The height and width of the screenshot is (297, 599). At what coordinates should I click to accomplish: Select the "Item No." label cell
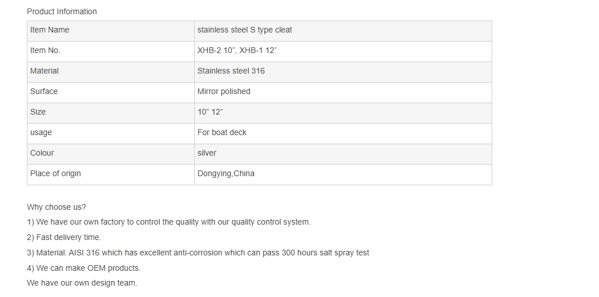(45, 50)
